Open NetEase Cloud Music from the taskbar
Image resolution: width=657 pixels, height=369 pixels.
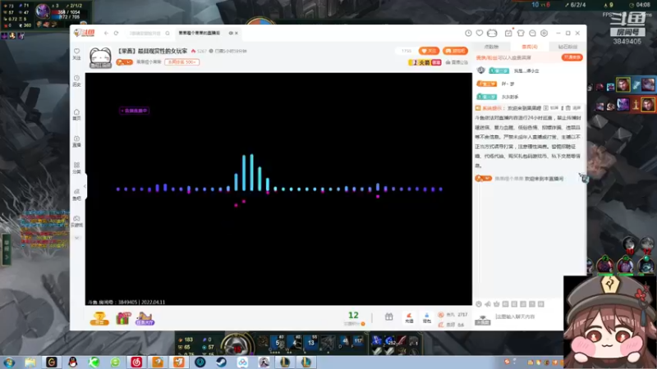pyautogui.click(x=136, y=362)
